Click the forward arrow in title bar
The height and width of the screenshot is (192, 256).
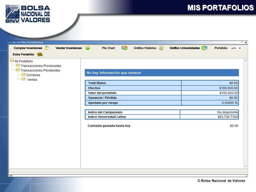click(x=18, y=42)
